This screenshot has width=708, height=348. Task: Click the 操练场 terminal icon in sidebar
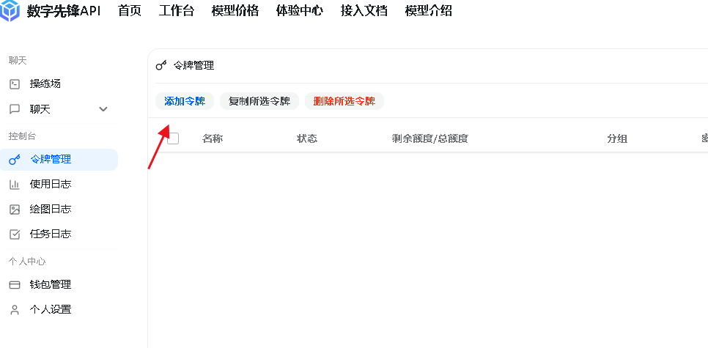15,84
